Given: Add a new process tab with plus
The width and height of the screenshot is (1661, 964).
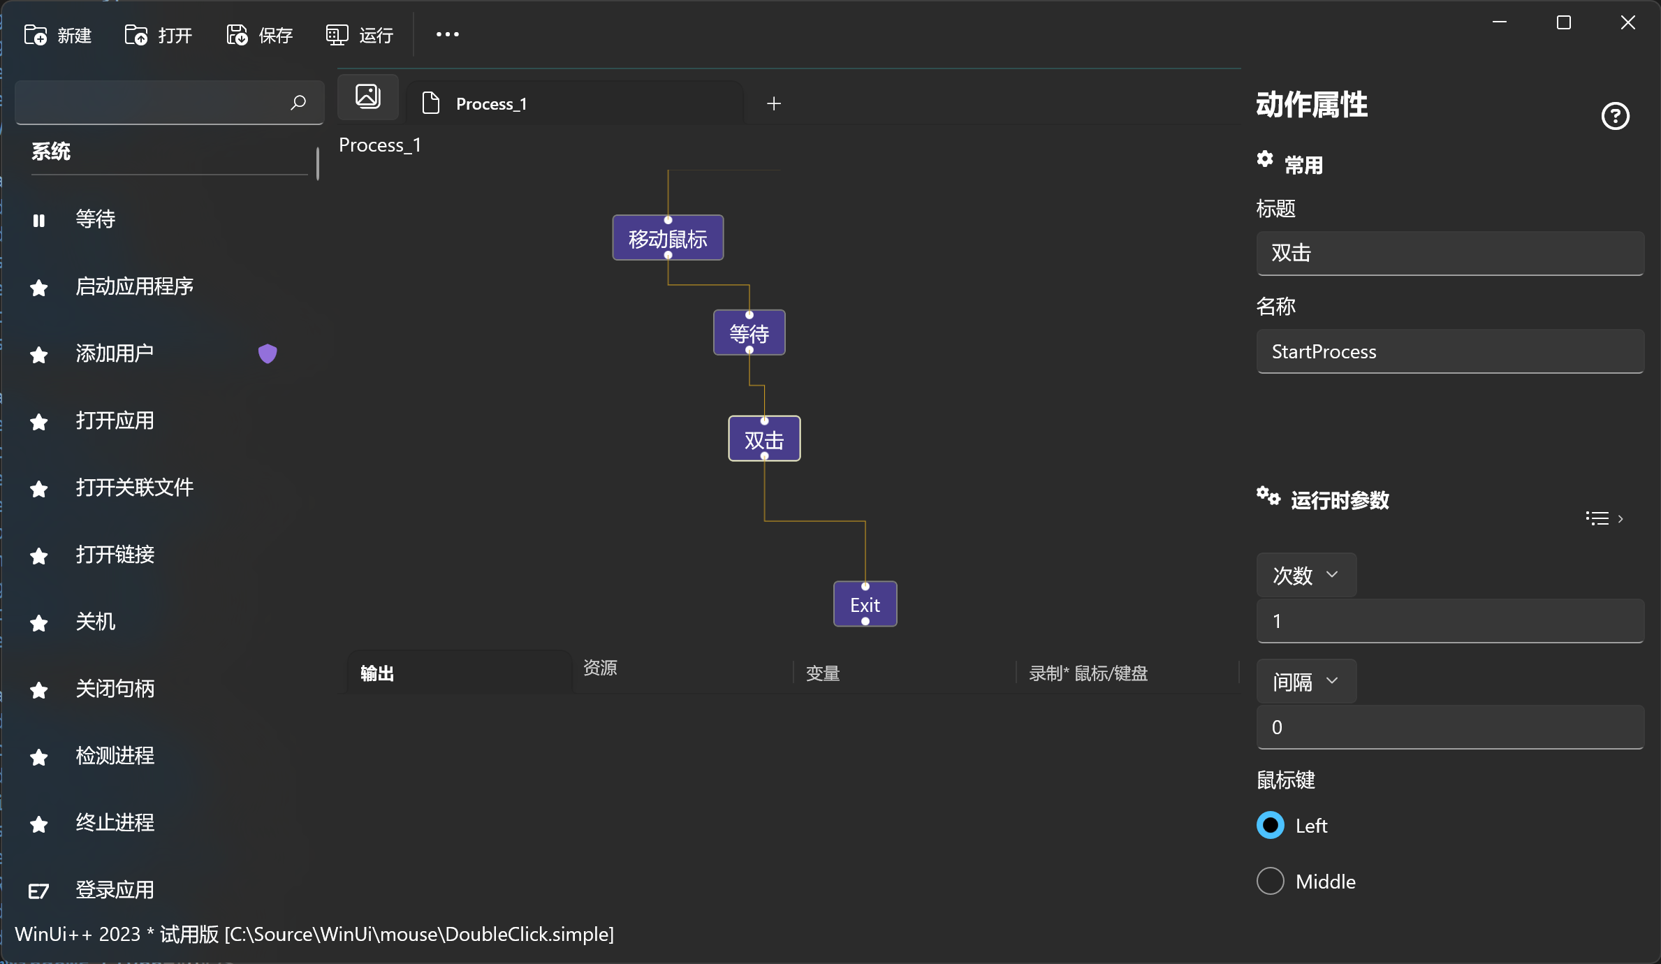Looking at the screenshot, I should click(x=774, y=103).
